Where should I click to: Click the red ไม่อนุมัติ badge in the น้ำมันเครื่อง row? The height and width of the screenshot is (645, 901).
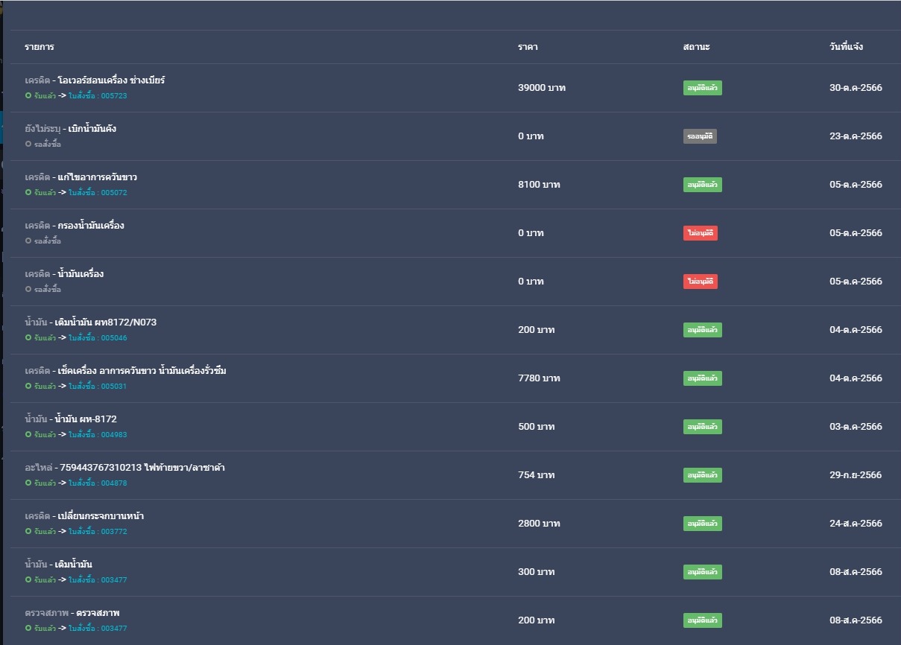point(701,282)
